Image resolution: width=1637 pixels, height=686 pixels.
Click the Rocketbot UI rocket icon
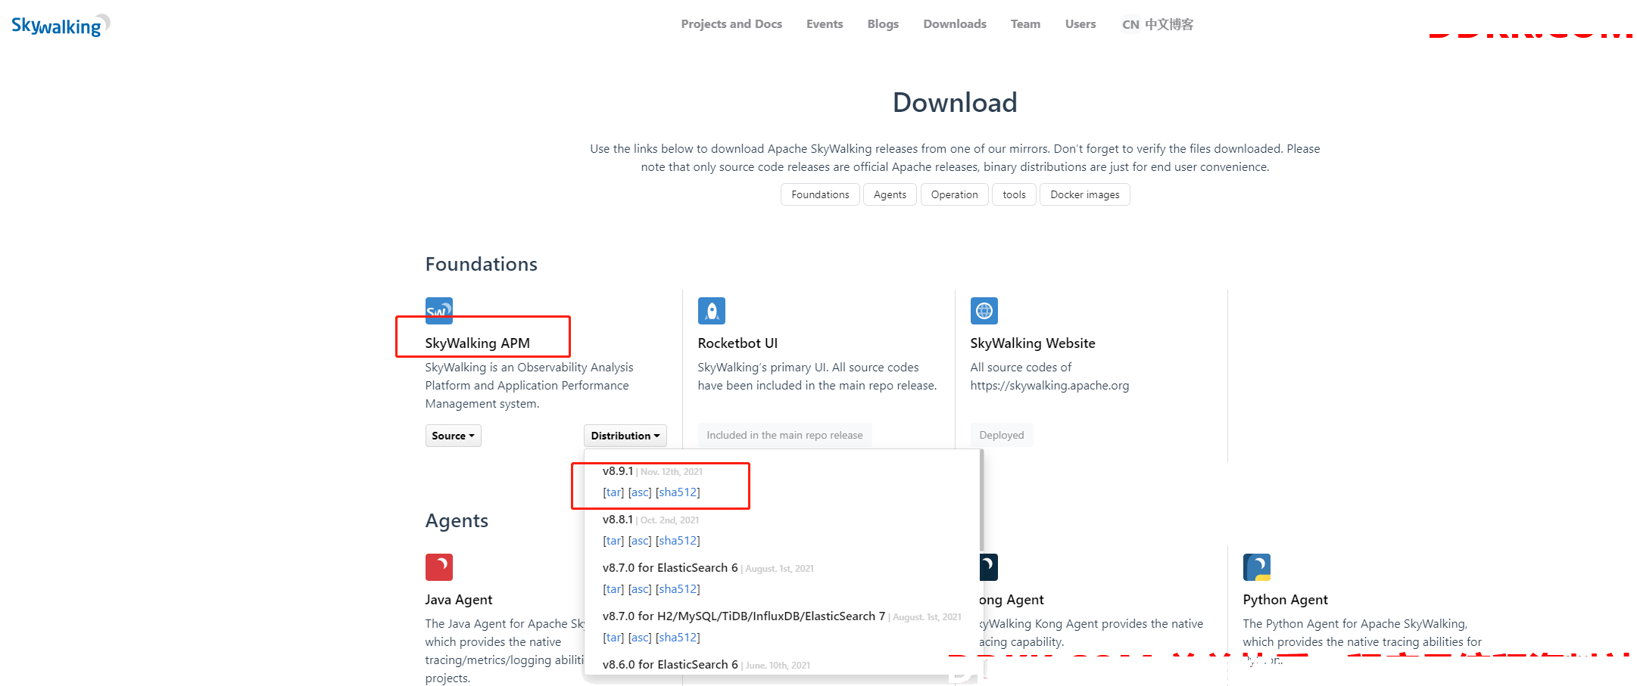click(711, 311)
